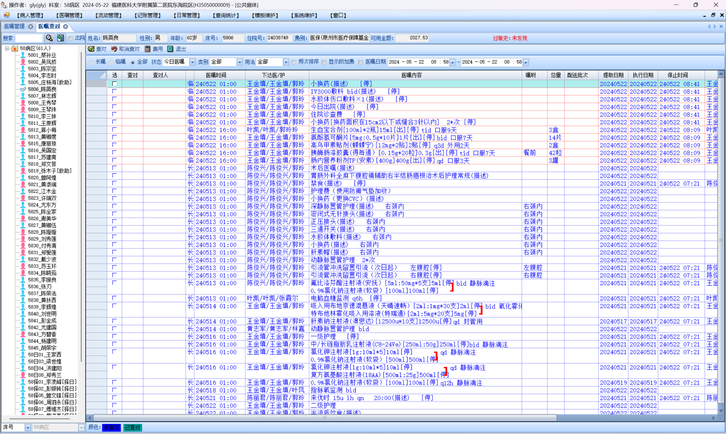The width and height of the screenshot is (726, 434).
Task: Click the blue 未查对 color legend
Action: (x=111, y=427)
